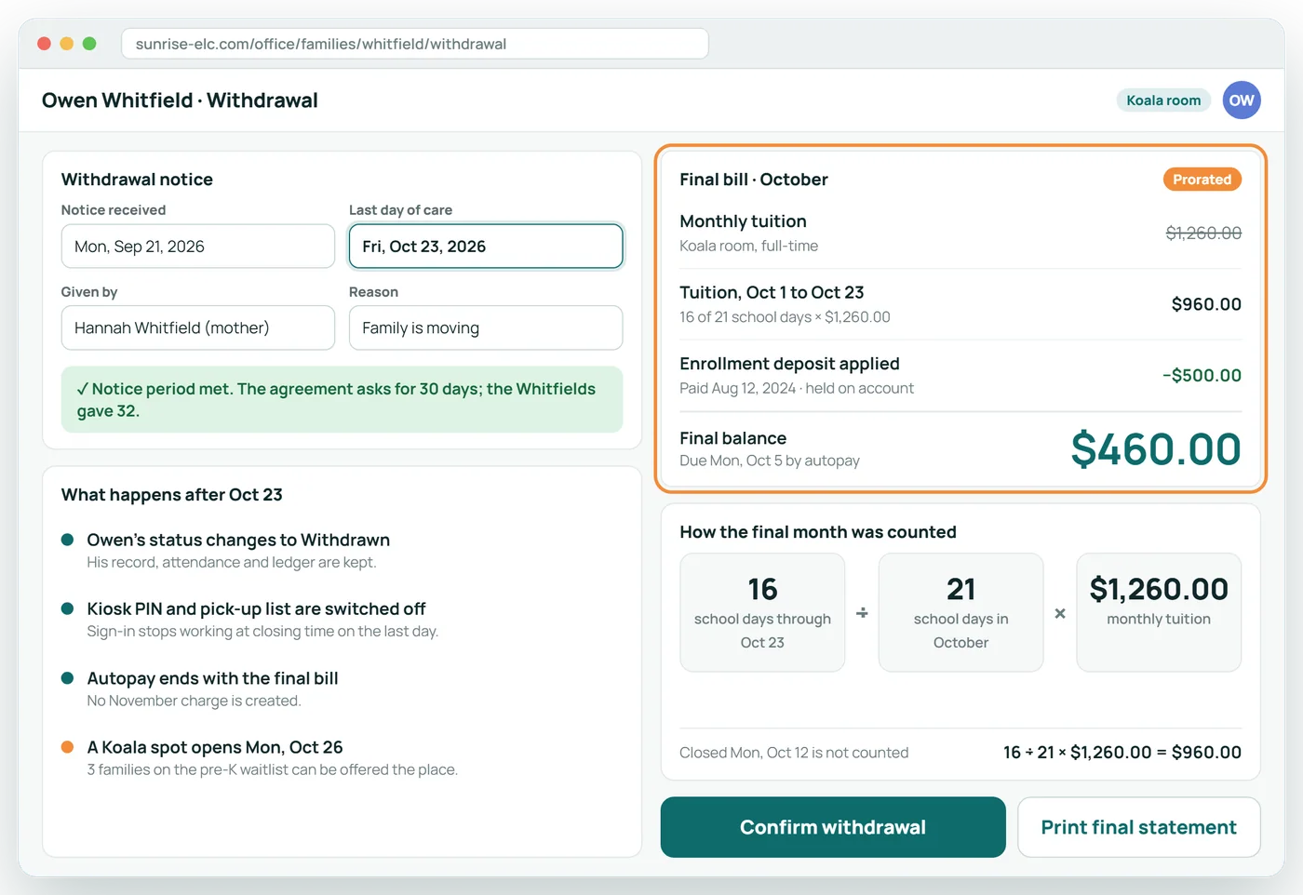
Task: Click 'Due Mon, Oct 5 by autopay'
Action: tap(770, 461)
